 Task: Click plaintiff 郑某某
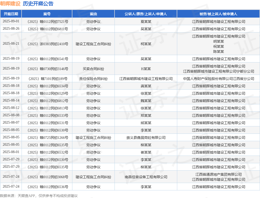(146, 115)
